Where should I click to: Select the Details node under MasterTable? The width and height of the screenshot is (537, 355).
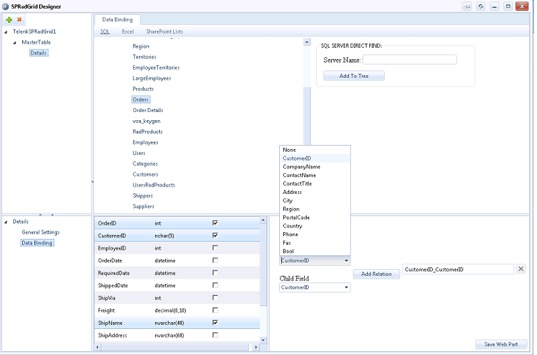point(38,53)
